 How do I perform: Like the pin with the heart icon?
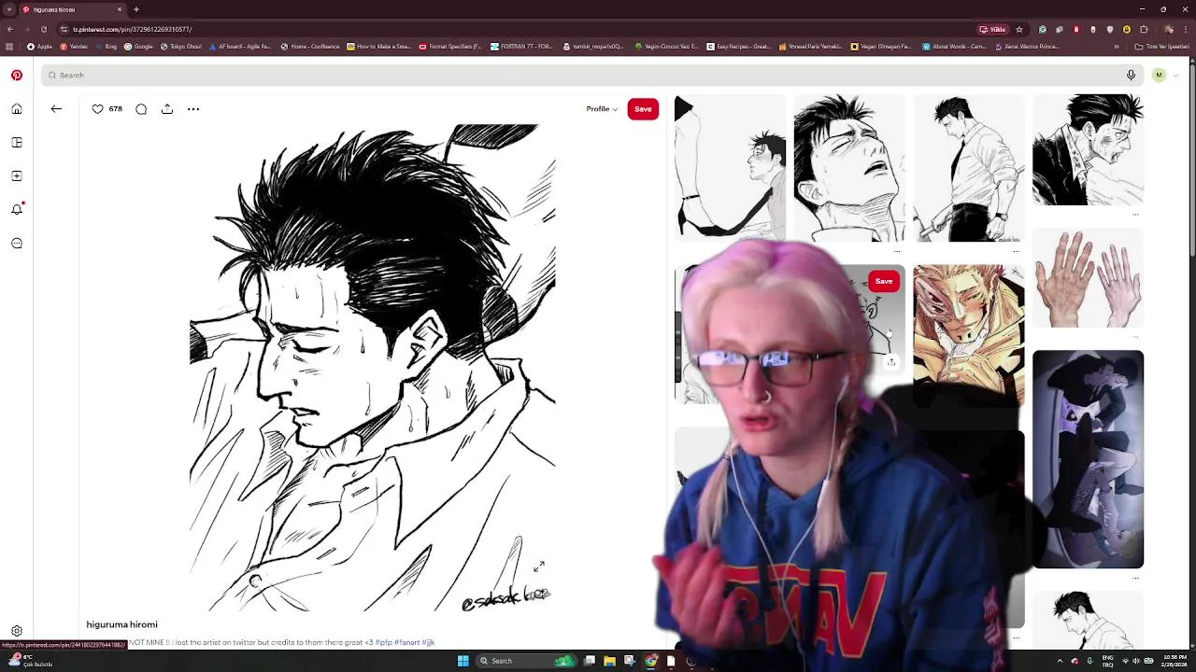[x=97, y=109]
